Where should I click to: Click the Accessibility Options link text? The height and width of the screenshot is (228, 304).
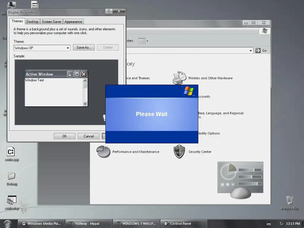point(209,133)
